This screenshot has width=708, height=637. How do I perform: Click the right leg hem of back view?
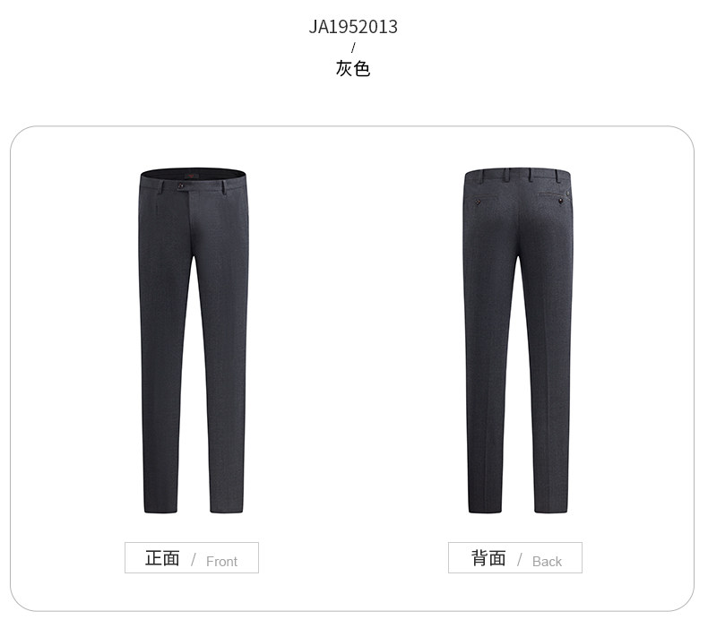[551, 509]
